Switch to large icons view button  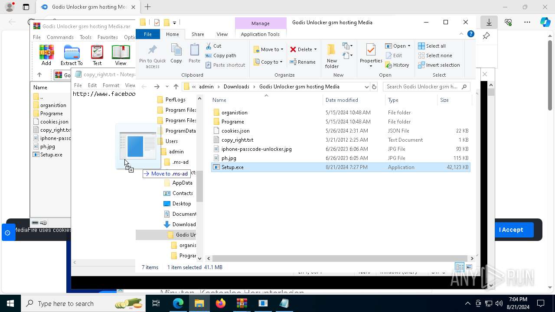click(469, 267)
